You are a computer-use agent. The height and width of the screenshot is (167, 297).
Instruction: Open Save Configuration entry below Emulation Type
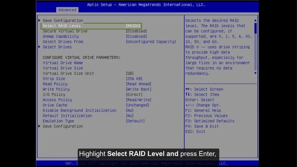click(x=63, y=127)
